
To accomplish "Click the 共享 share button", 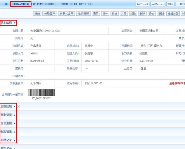I will 124,13.
